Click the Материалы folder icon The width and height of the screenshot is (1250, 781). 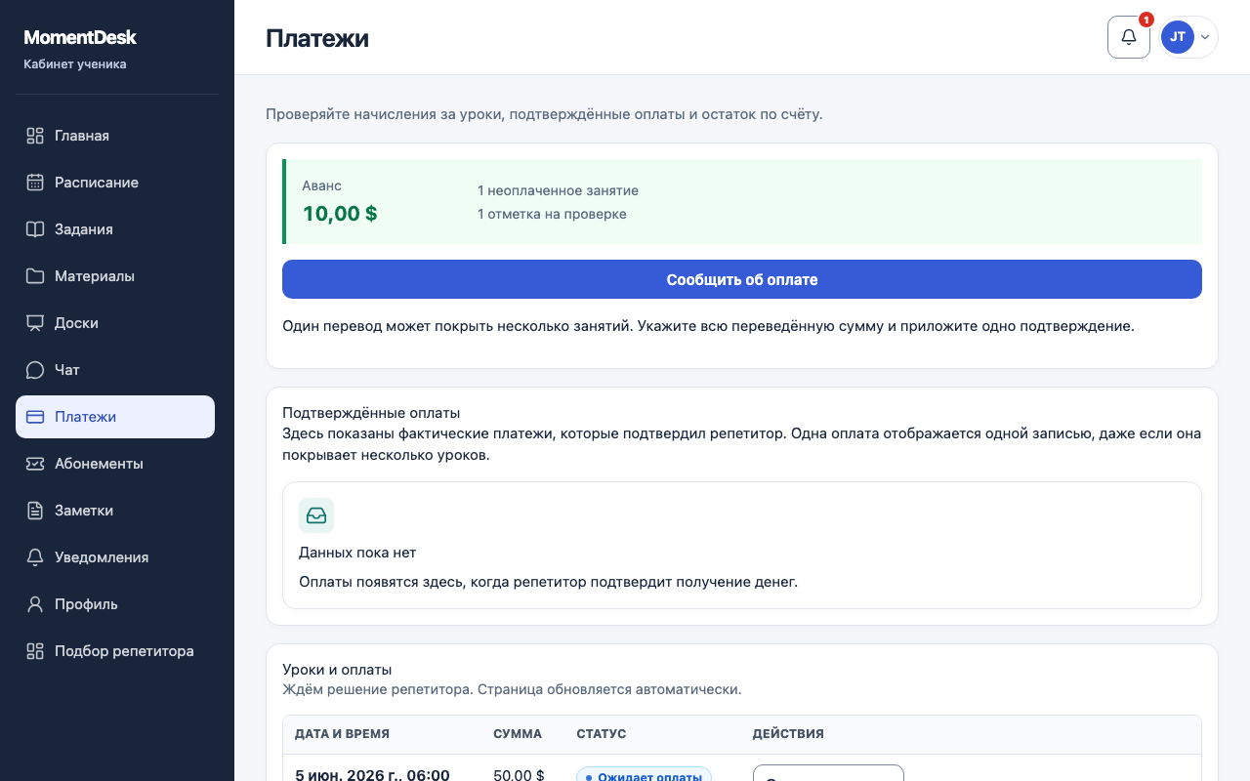(35, 276)
